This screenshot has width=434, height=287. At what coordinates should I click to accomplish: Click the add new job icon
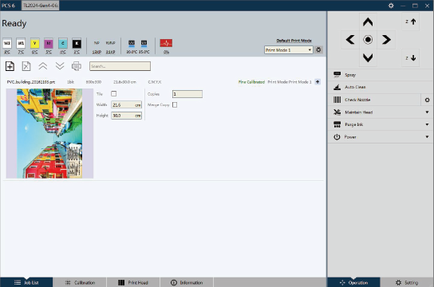[x=10, y=66]
